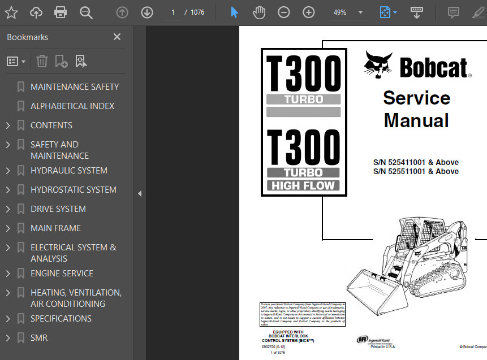Image resolution: width=487 pixels, height=360 pixels.
Task: Click the cloud upload icon
Action: click(36, 12)
